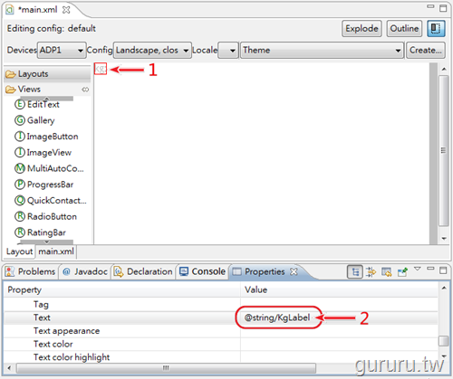
Task: Open the Console tab
Action: click(203, 271)
